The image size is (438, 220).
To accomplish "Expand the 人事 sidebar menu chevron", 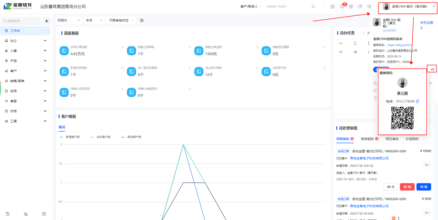I will tap(45, 51).
